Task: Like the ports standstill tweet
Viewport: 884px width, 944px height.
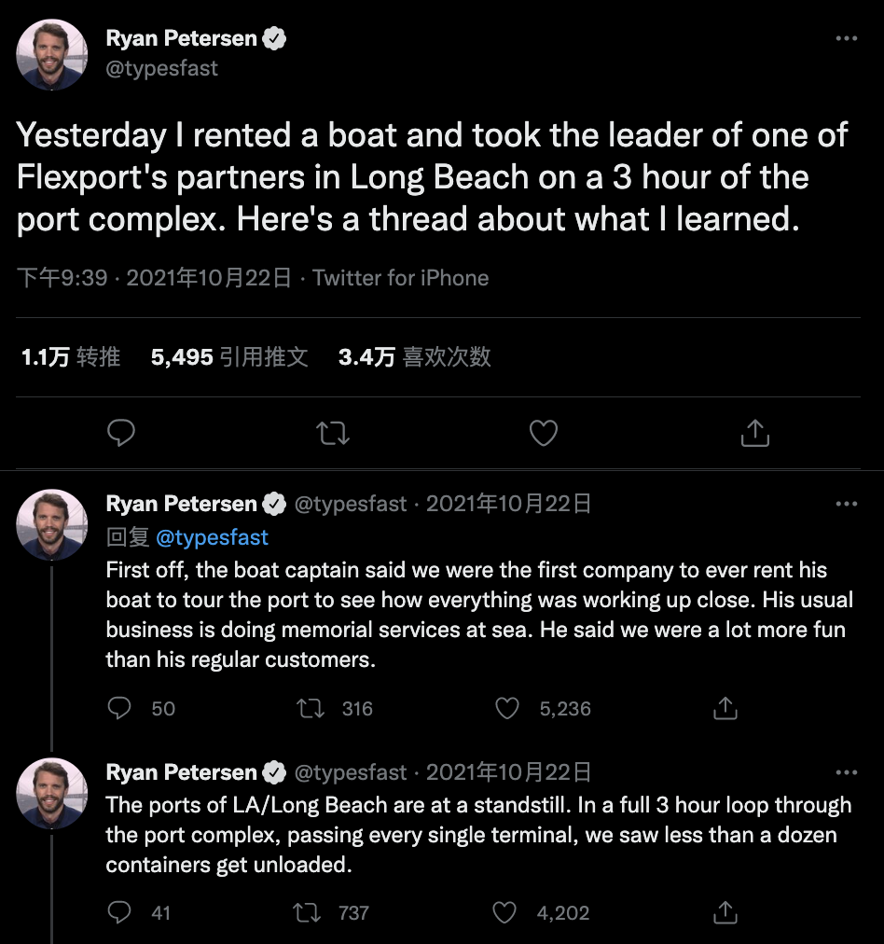Action: [x=505, y=912]
